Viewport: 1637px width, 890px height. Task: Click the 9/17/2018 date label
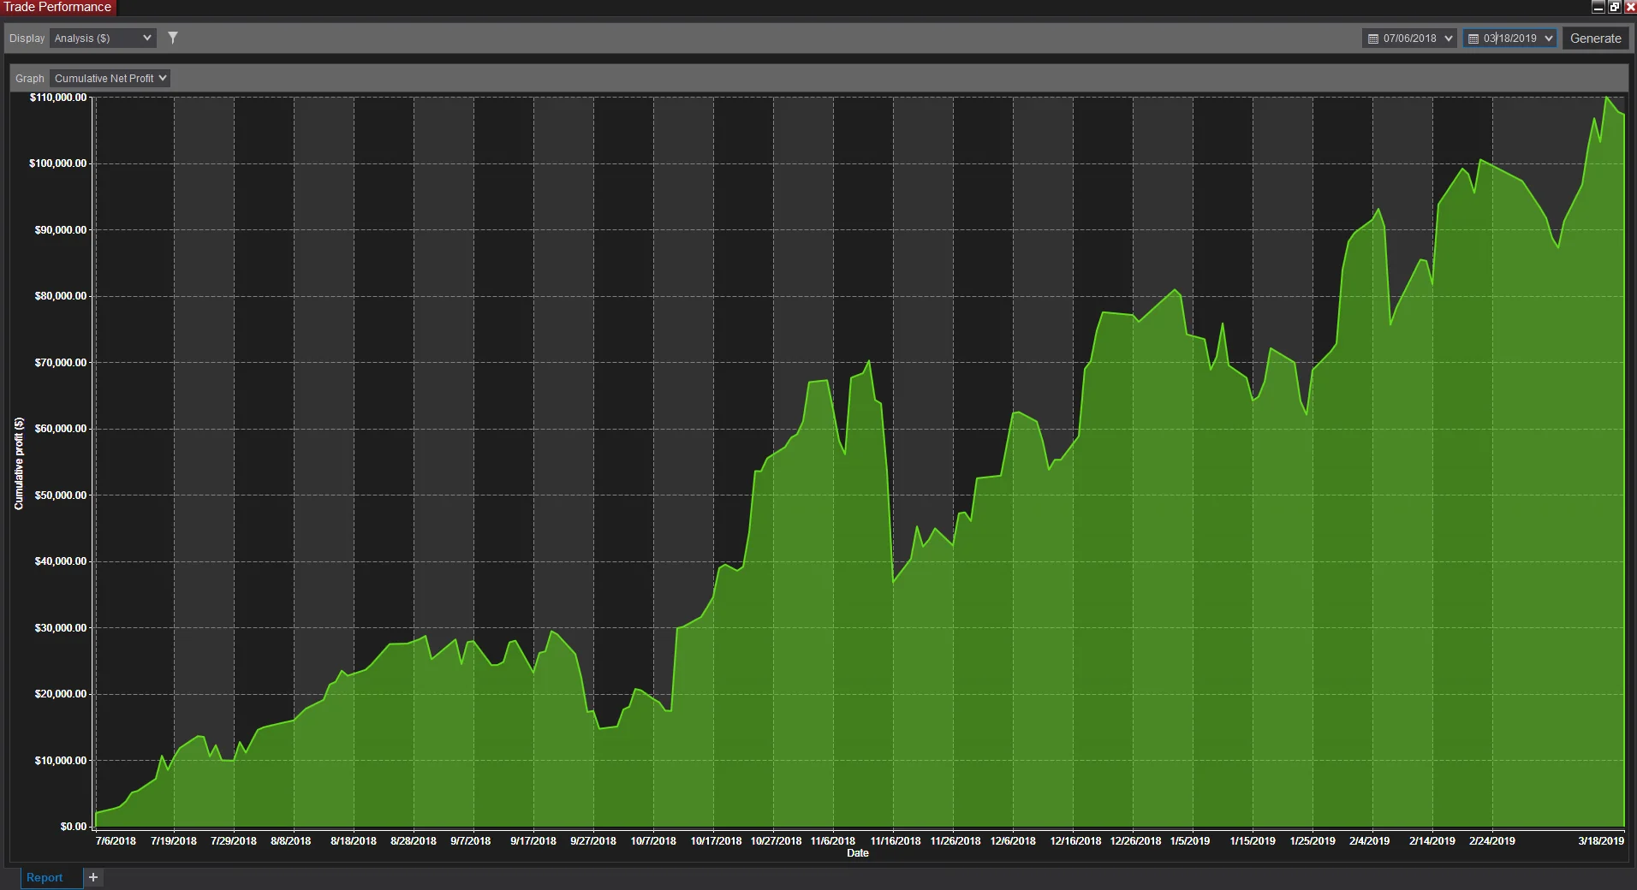coord(533,841)
